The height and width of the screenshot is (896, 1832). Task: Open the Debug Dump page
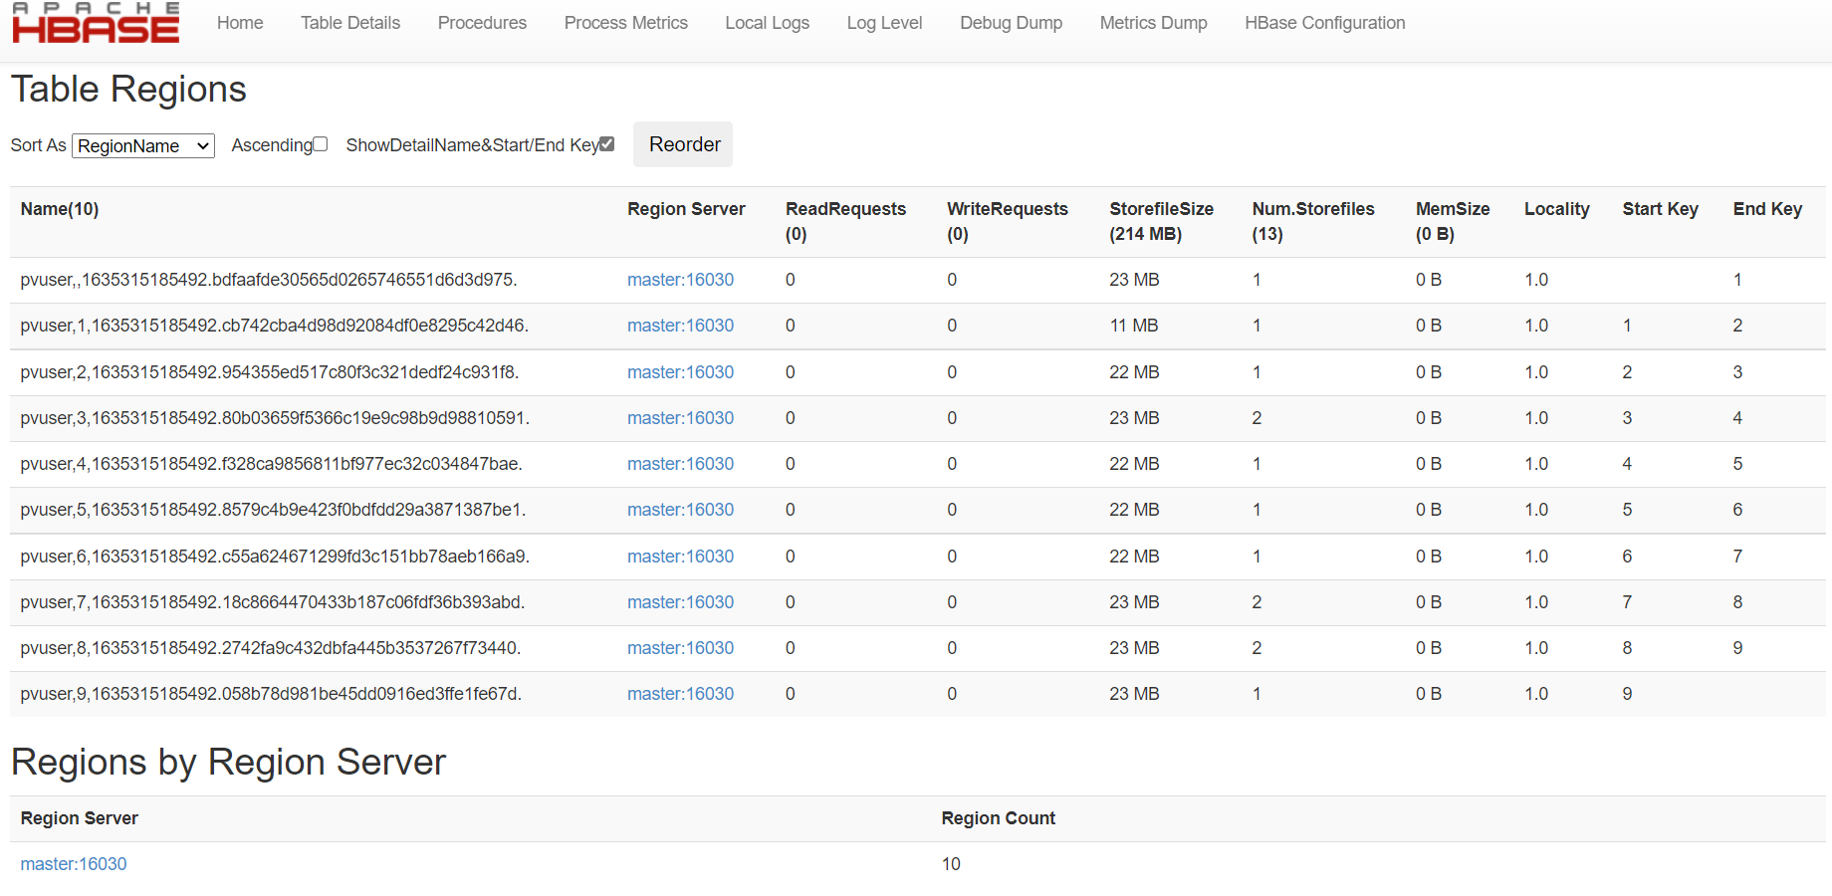(1011, 23)
